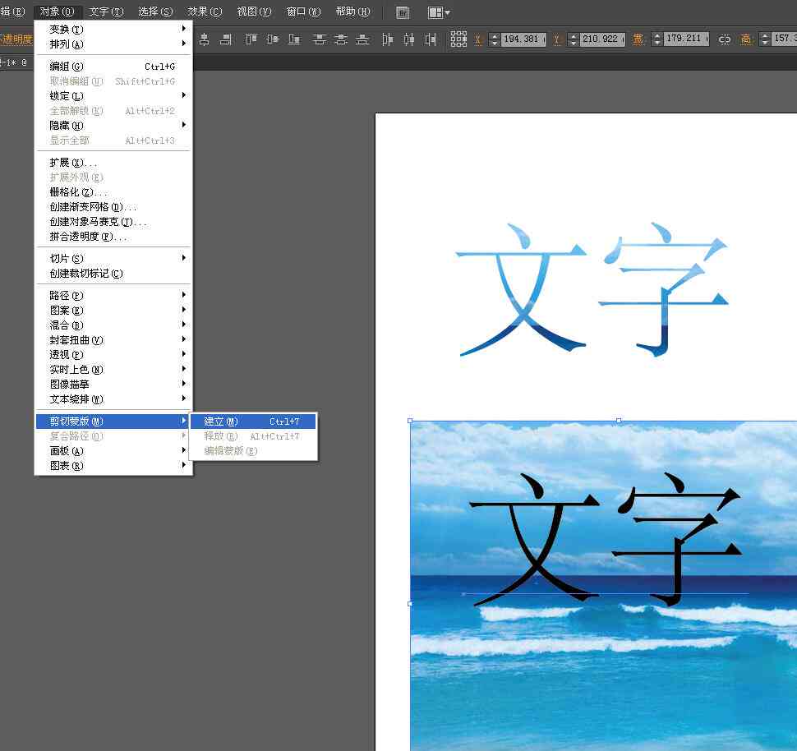797x751 pixels.
Task: Open the 选择(S) menu
Action: click(x=155, y=12)
